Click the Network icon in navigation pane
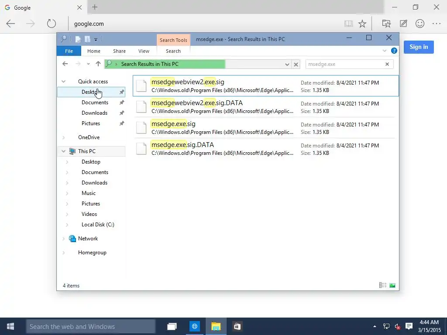 point(72,239)
